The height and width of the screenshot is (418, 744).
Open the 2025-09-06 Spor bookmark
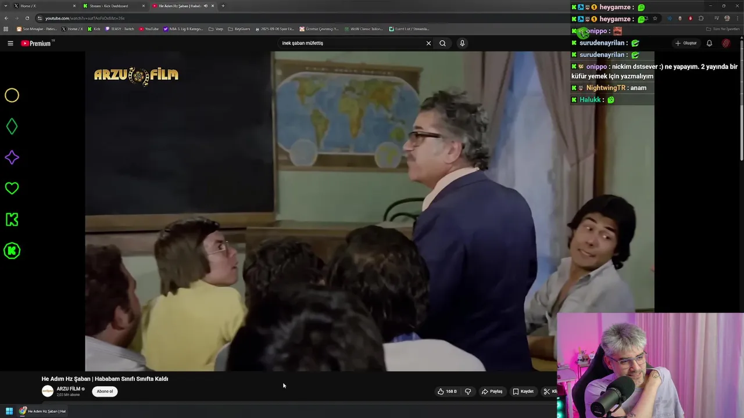[x=275, y=29]
